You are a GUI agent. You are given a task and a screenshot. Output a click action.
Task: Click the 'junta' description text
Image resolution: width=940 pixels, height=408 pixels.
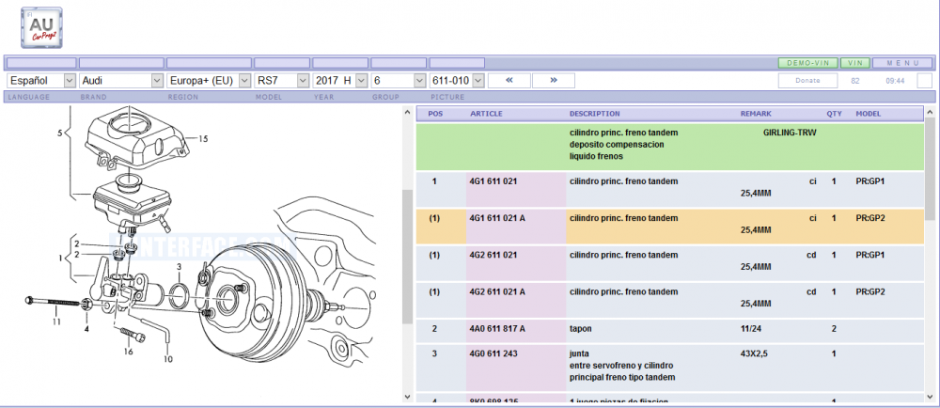(x=579, y=353)
